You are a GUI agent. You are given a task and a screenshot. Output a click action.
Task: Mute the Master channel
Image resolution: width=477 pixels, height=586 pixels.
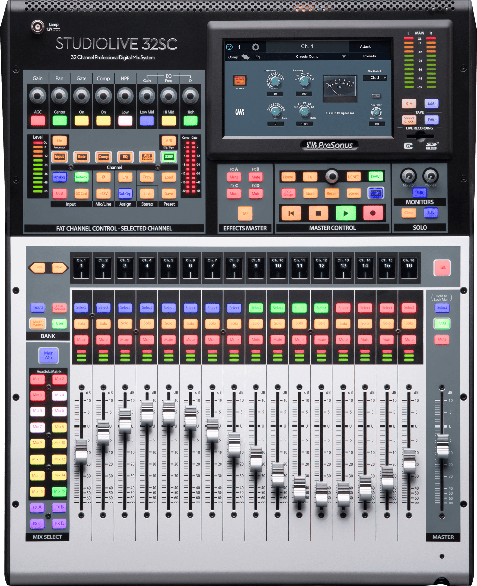point(442,340)
